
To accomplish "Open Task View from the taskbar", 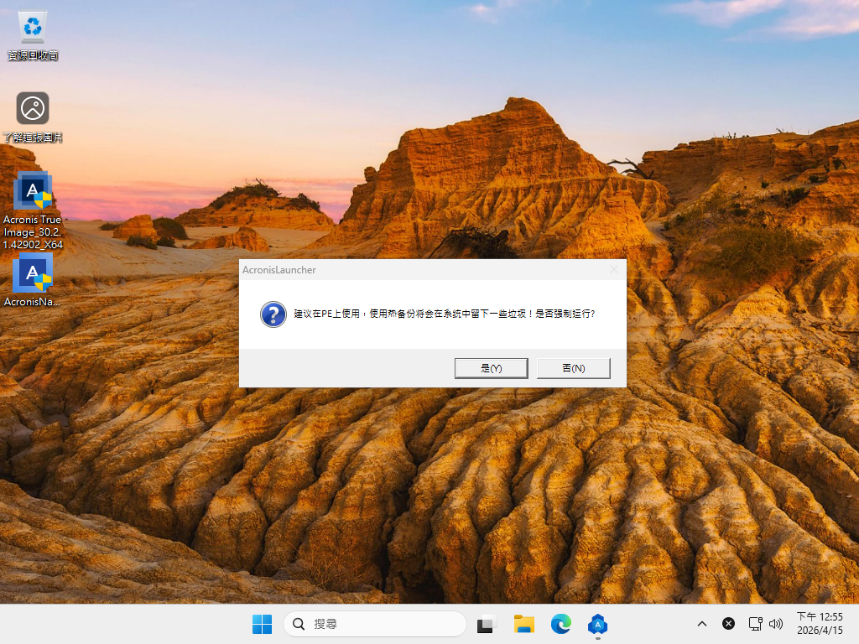I will point(487,624).
